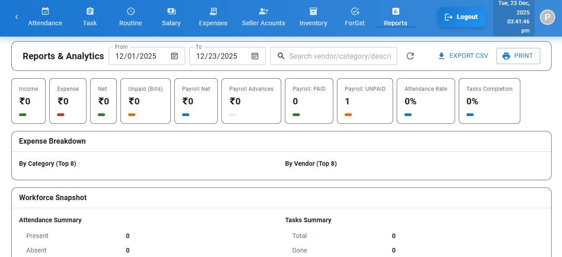The height and width of the screenshot is (257, 562).
Task: Click the red Expense indicator bar
Action: pyautogui.click(x=61, y=115)
